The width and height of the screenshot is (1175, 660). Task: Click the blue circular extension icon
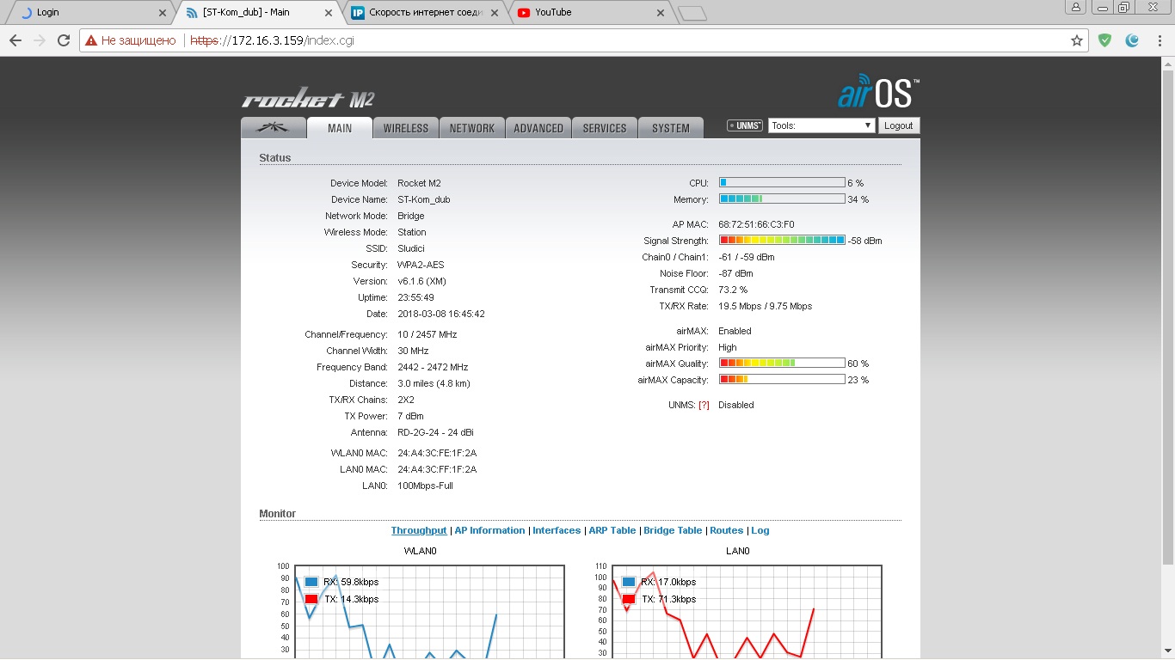point(1133,40)
